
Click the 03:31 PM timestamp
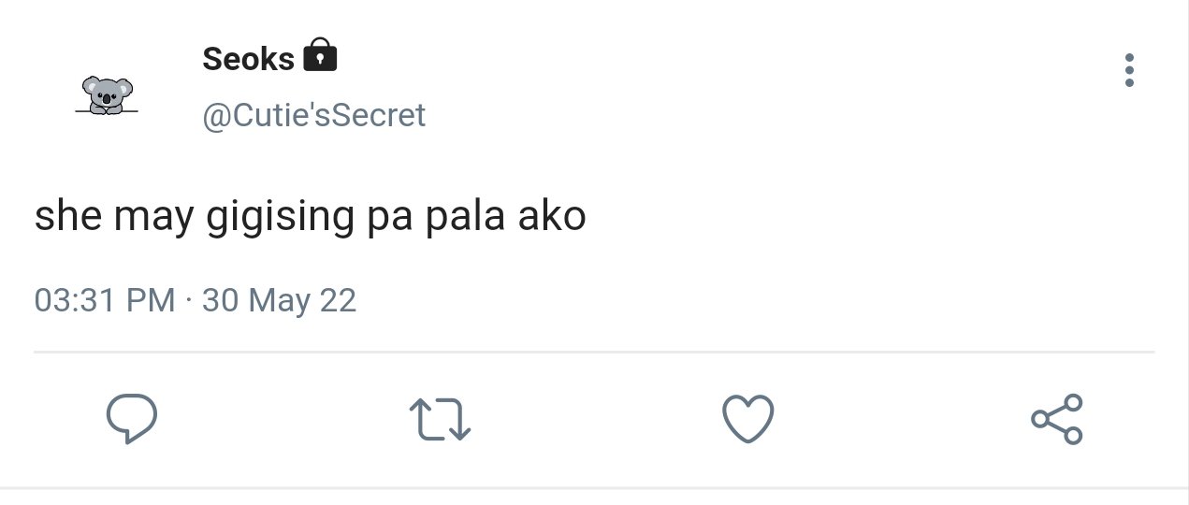[105, 300]
